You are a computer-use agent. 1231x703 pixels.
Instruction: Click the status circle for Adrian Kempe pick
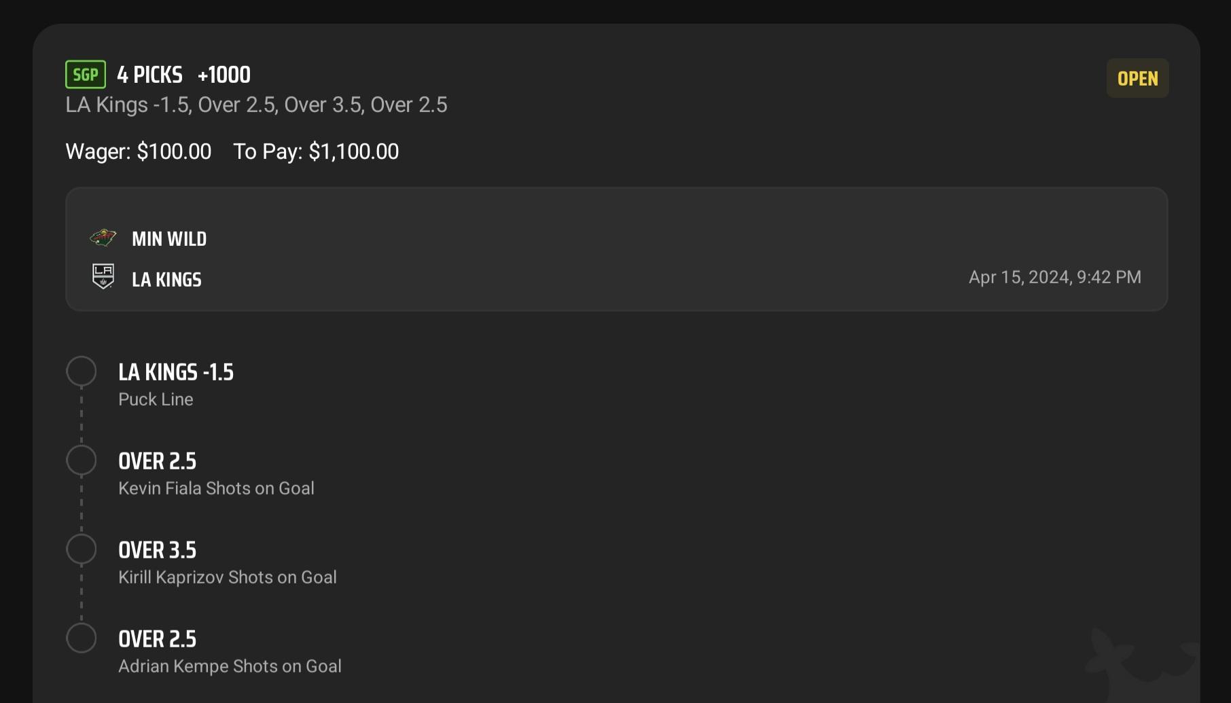[x=82, y=638]
